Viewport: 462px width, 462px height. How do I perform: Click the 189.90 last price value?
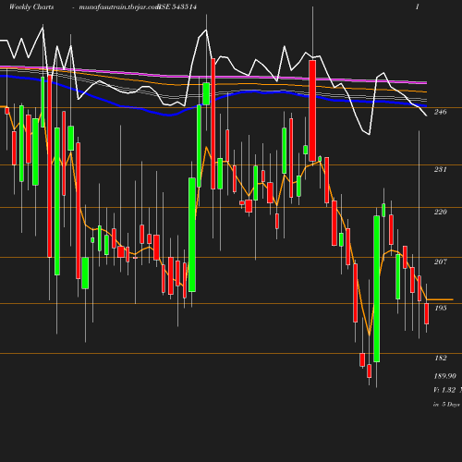(x=444, y=376)
